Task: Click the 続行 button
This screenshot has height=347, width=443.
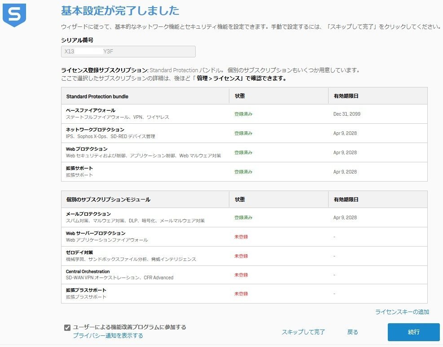Action: pyautogui.click(x=414, y=332)
